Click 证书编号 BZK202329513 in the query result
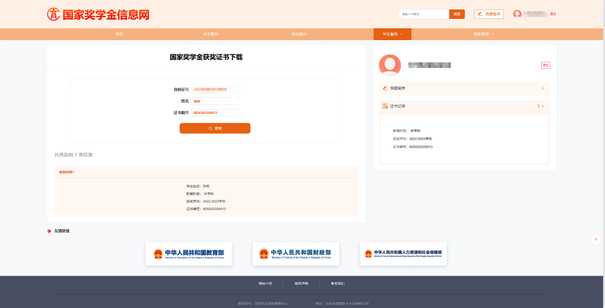The width and height of the screenshot is (605, 308). [x=206, y=208]
